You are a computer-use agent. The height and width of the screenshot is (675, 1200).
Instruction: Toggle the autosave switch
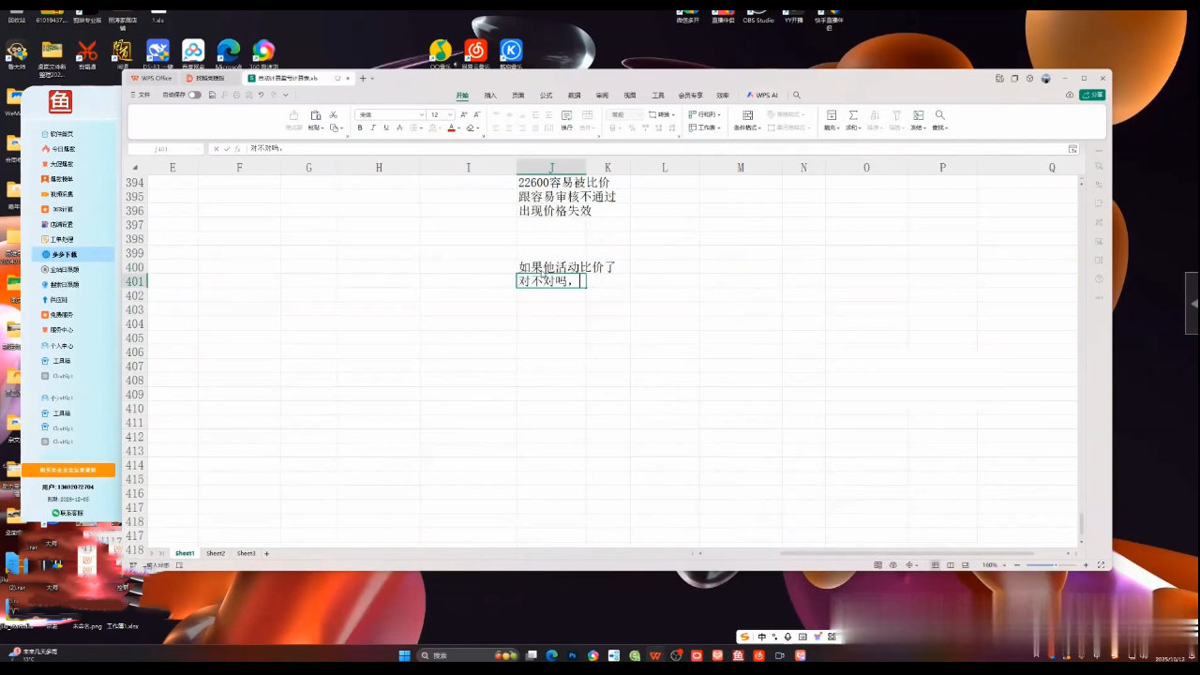195,95
